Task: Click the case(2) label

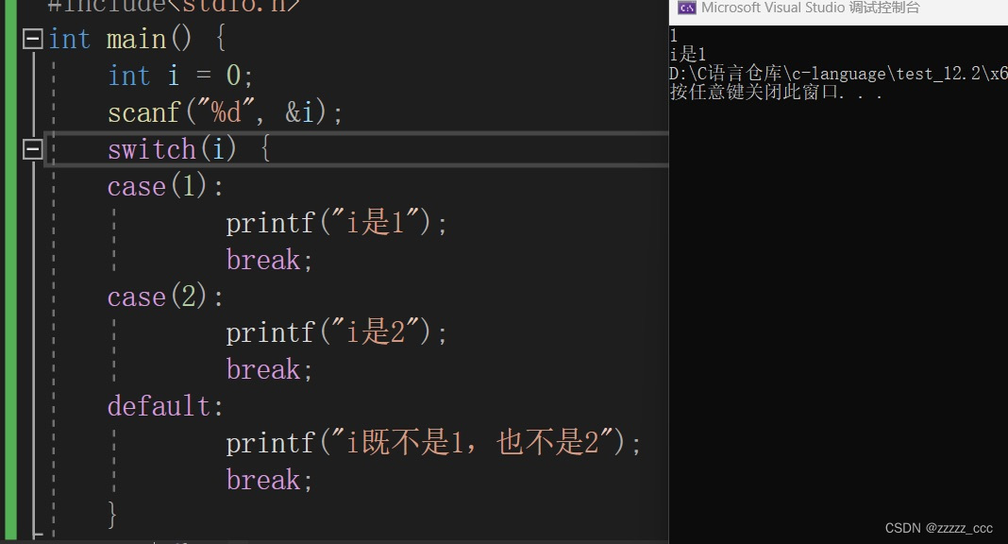Action: [x=162, y=296]
